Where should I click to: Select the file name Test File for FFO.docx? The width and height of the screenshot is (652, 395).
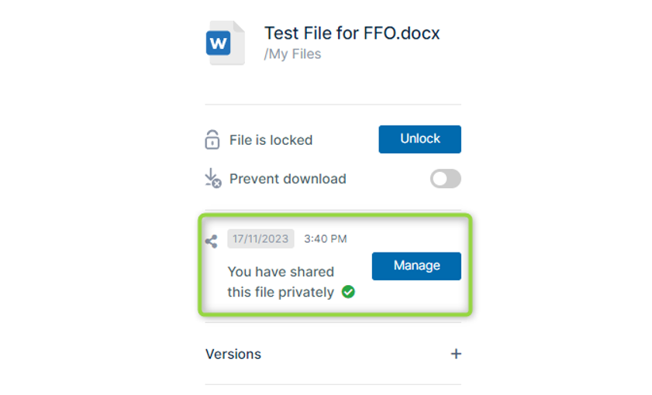pyautogui.click(x=352, y=33)
